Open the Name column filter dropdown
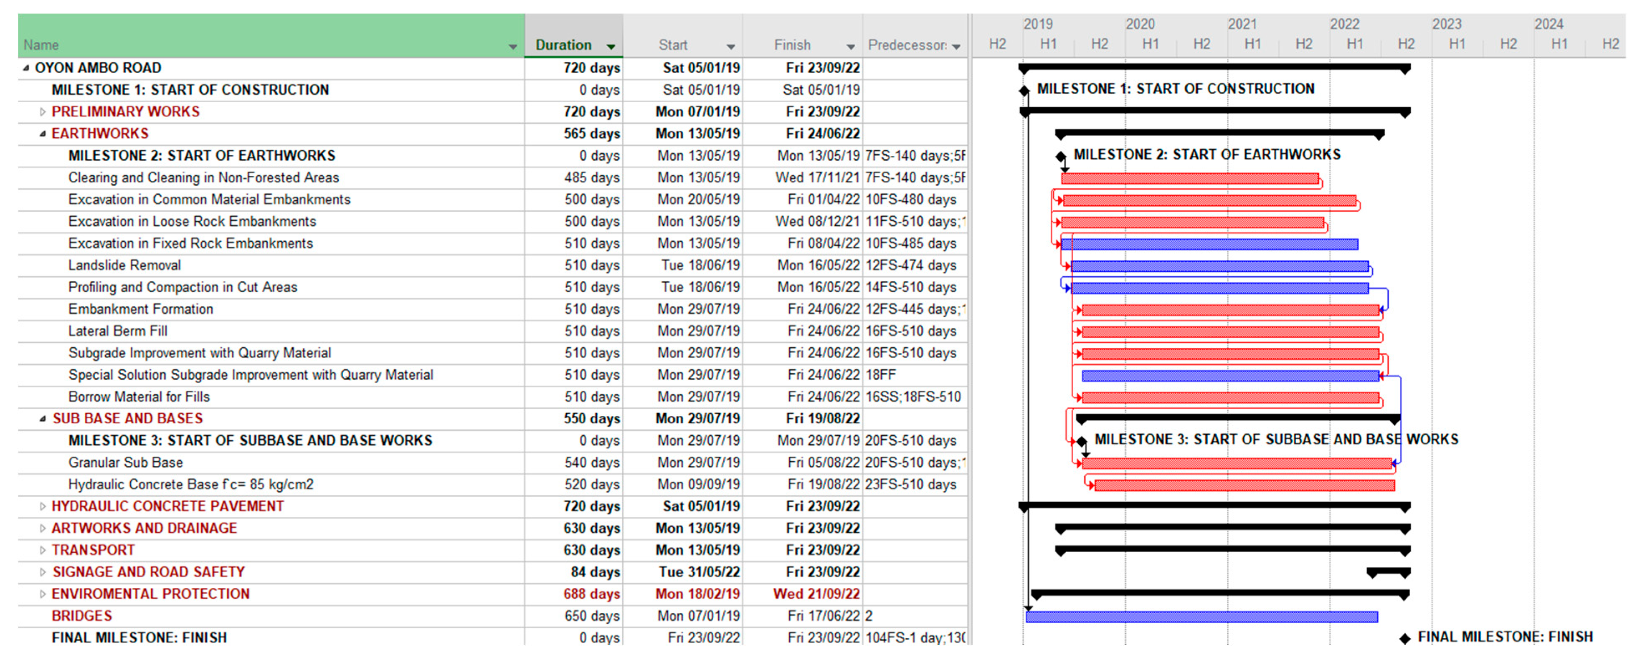 [x=512, y=47]
